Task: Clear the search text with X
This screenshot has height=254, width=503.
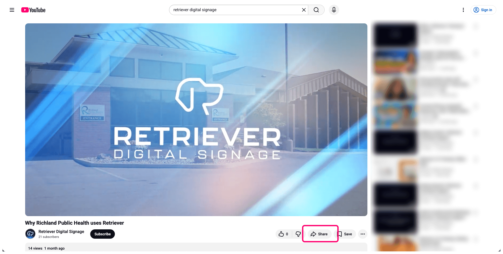Action: (304, 10)
